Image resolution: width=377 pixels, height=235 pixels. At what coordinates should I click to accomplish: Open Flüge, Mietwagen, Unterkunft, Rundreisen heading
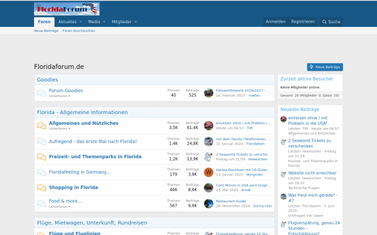click(92, 222)
